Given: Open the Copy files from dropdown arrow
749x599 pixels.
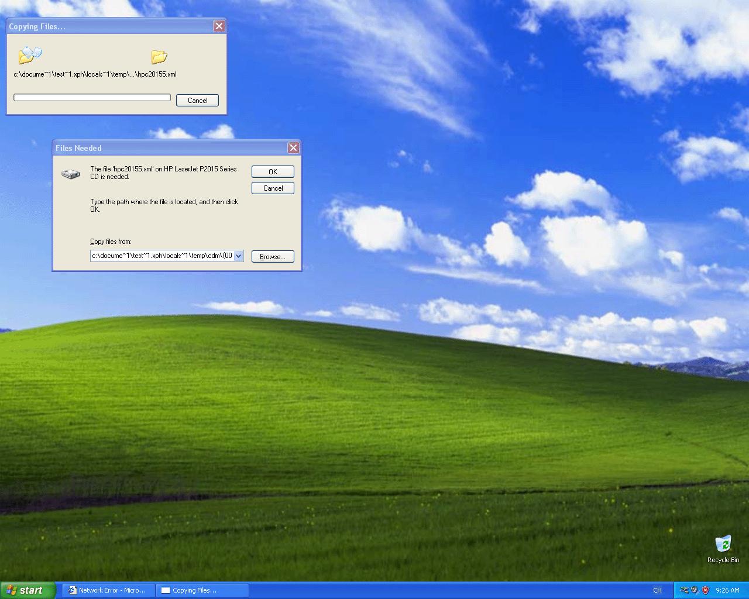Looking at the screenshot, I should 239,256.
